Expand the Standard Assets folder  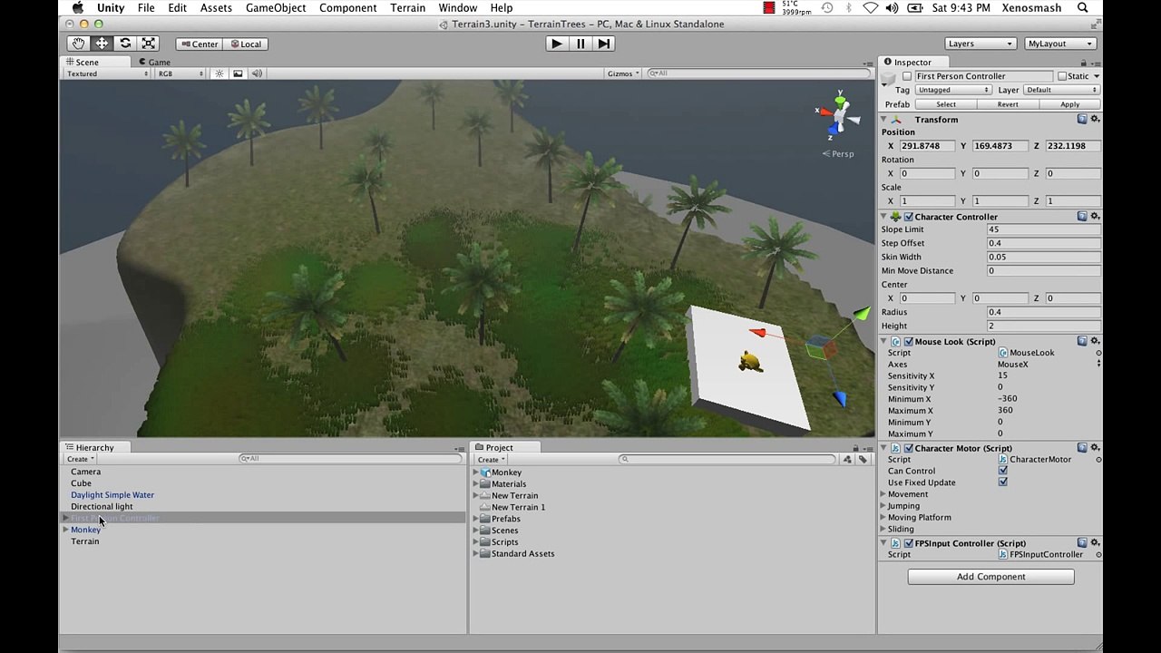pos(476,554)
